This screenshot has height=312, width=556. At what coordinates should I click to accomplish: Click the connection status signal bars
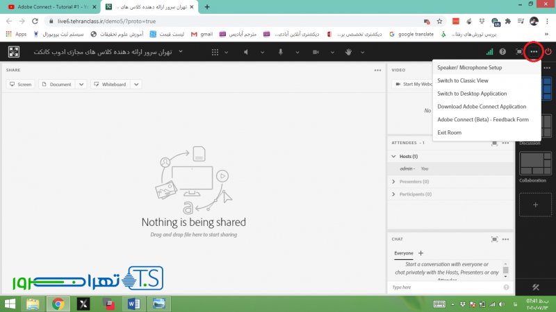[489, 52]
